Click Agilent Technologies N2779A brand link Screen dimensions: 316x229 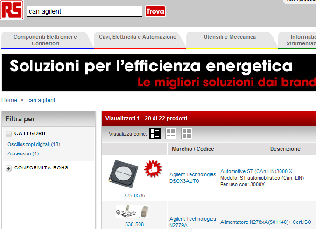[x=193, y=222]
